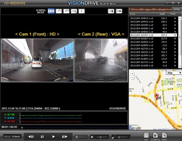Flip Cam 2 image horizontally
This screenshot has width=182, height=141.
coord(120,11)
